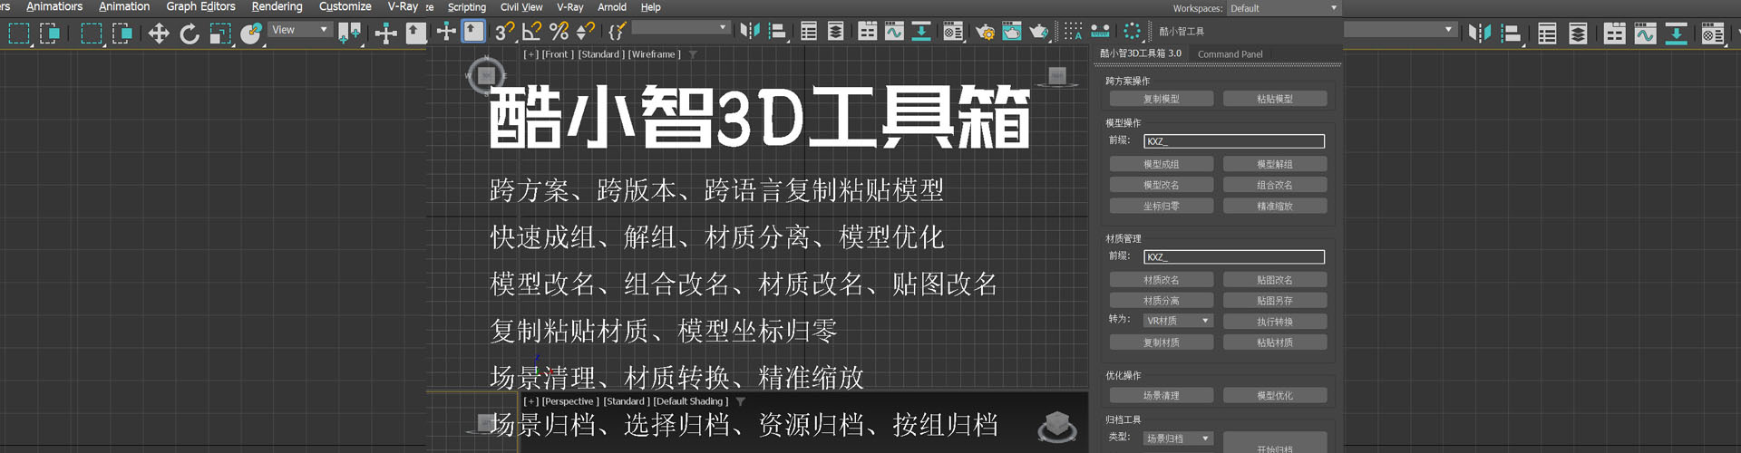Toggle Angle Snap
Image resolution: width=1741 pixels, height=453 pixels.
(531, 32)
